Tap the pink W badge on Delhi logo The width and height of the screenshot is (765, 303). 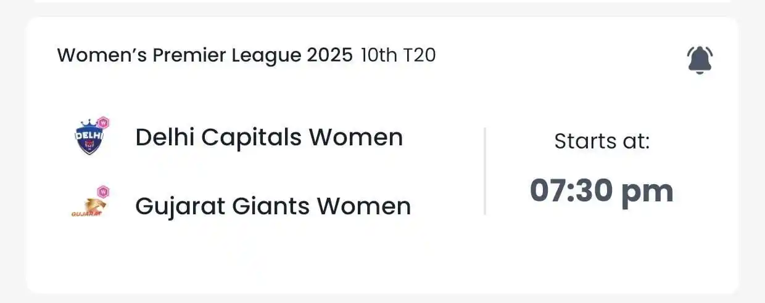[x=103, y=122]
